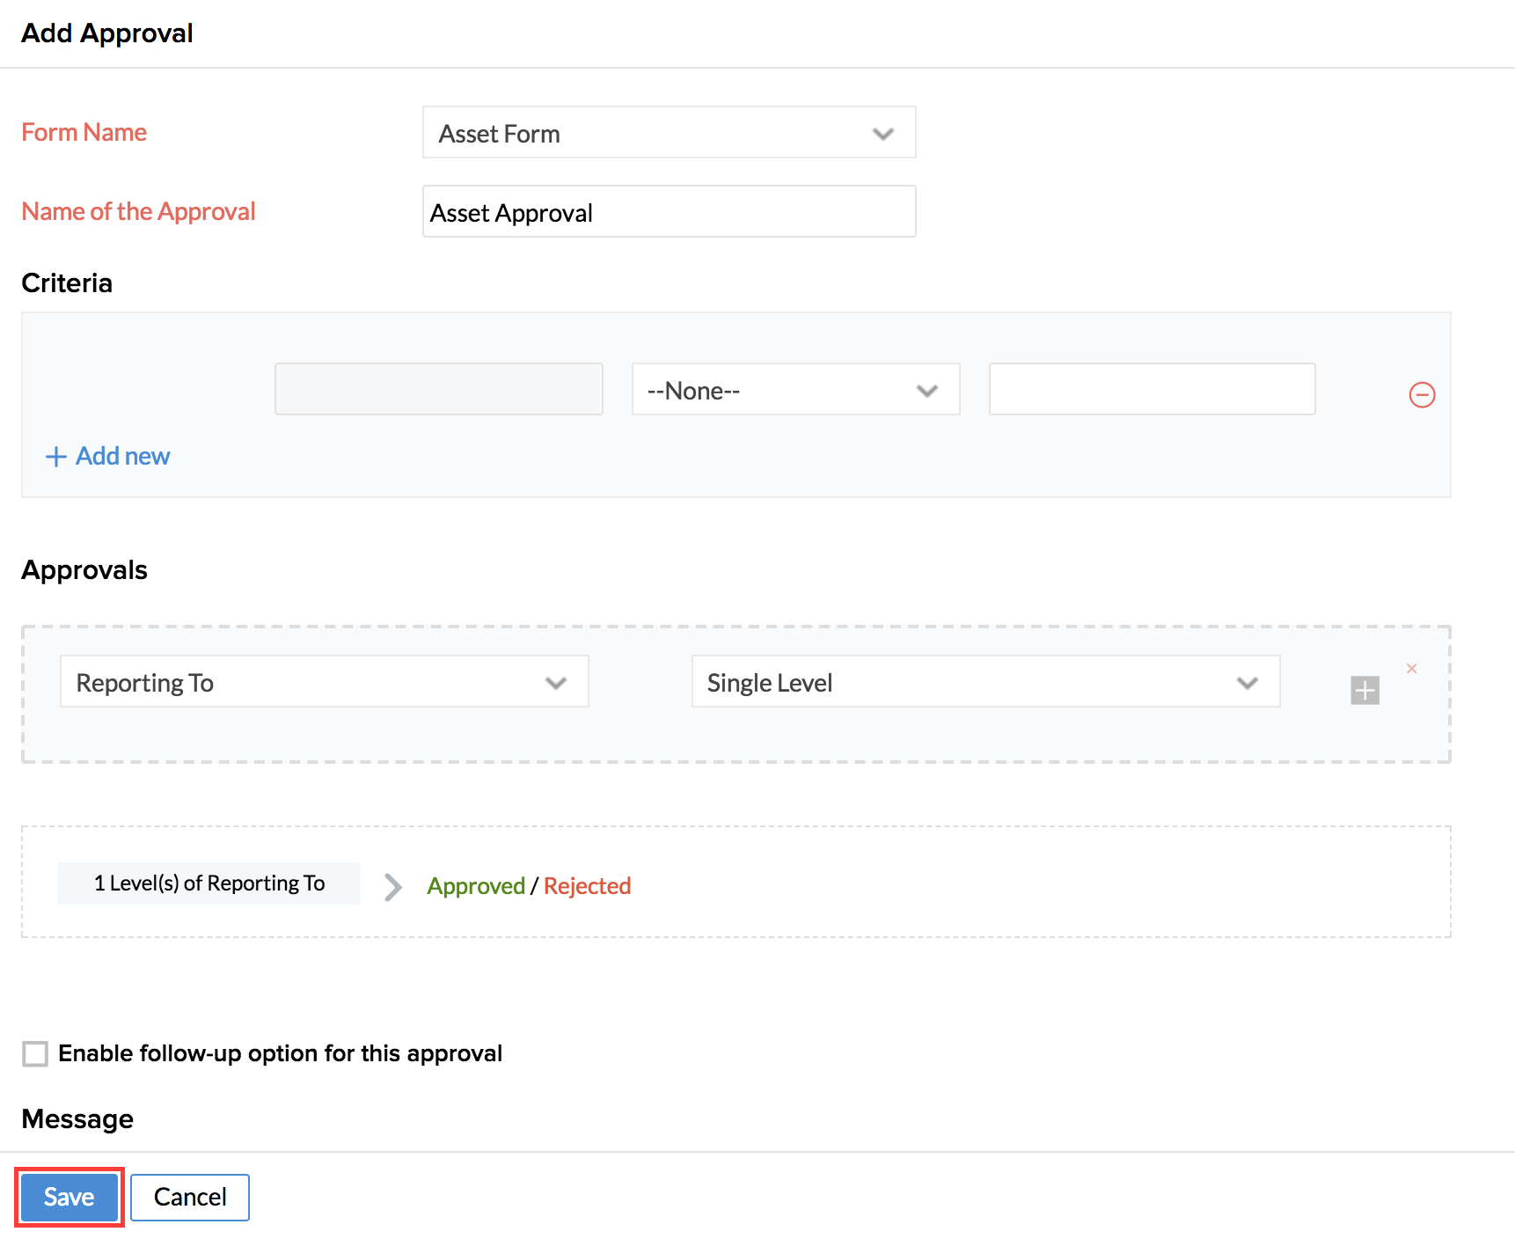Focus the Name of the Approval field
This screenshot has width=1515, height=1239.
coord(669,212)
